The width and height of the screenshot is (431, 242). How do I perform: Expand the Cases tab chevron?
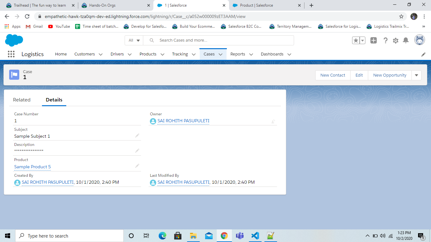tap(221, 55)
